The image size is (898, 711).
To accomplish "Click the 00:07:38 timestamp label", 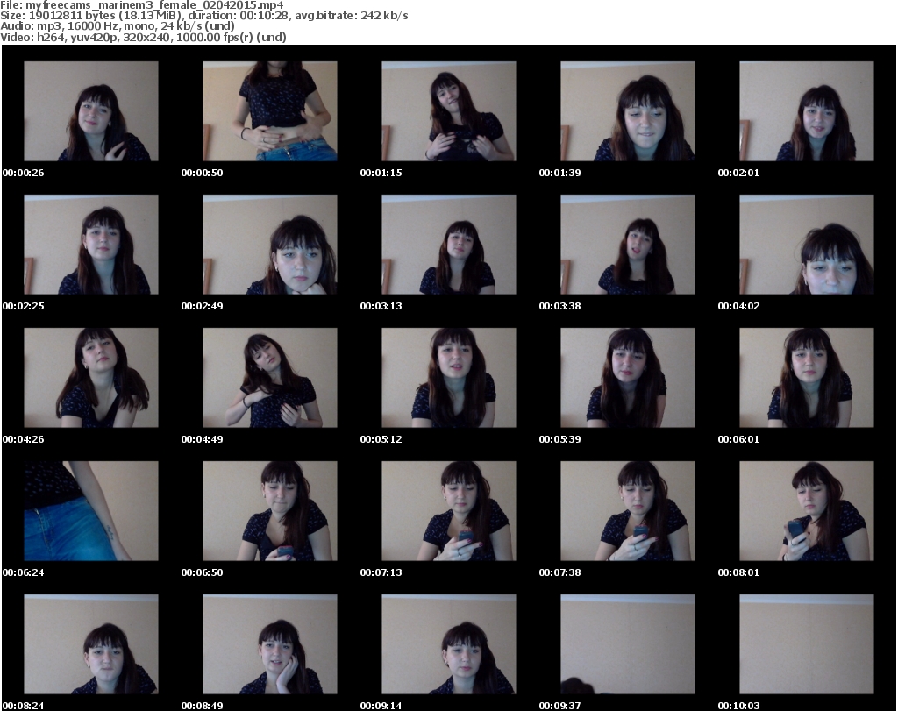I will click(559, 572).
